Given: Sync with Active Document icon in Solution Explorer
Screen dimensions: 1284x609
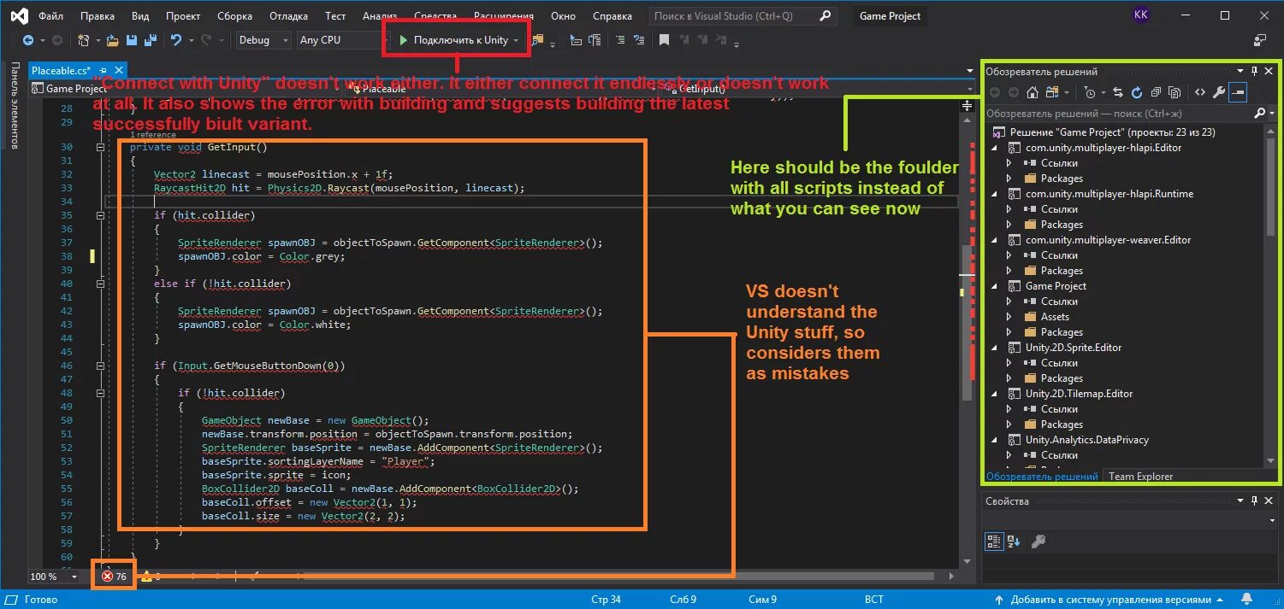Looking at the screenshot, I should click(1118, 92).
